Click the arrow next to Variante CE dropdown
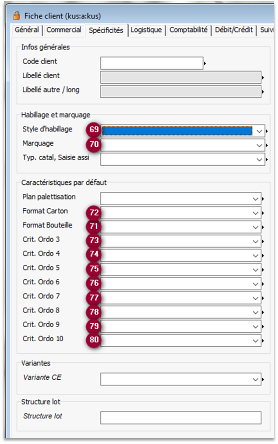Screen dimensions: 278x444 coord(263,379)
